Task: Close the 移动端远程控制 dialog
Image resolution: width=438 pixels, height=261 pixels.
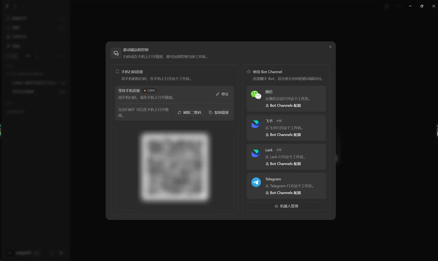Action: [x=330, y=47]
